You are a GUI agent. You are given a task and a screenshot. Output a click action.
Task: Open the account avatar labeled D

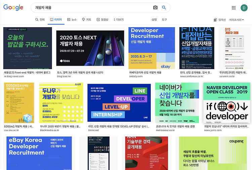[244, 8]
